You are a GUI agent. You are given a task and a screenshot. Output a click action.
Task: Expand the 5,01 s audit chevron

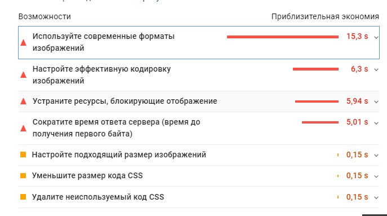coord(376,123)
